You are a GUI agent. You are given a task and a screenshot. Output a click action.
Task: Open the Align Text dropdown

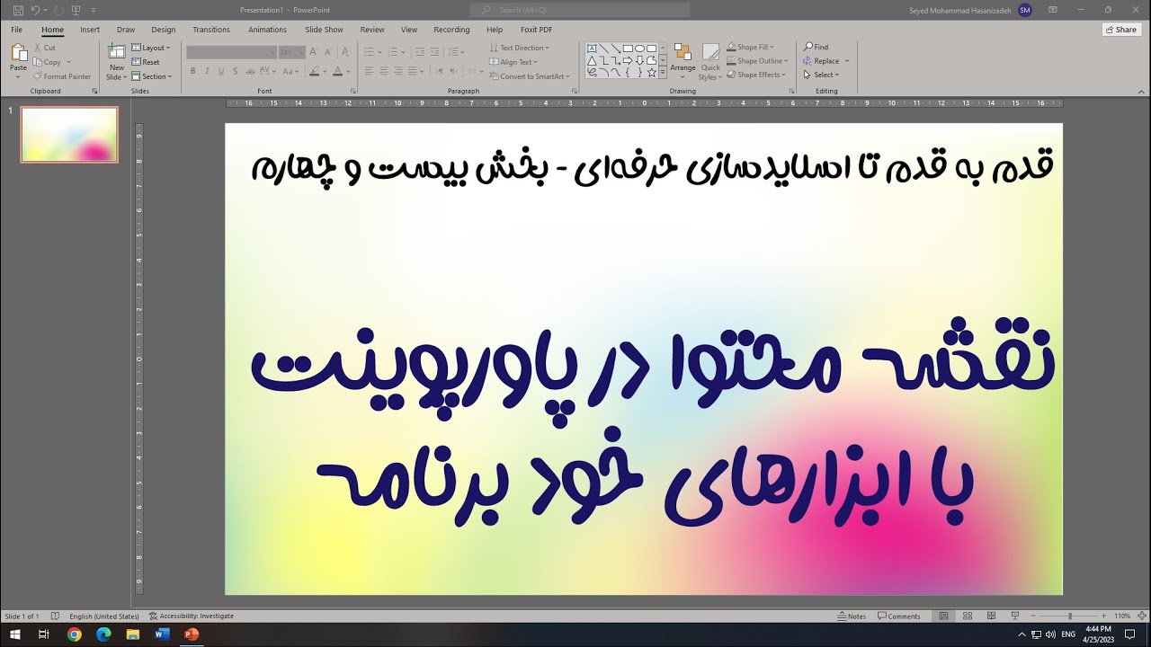(513, 62)
